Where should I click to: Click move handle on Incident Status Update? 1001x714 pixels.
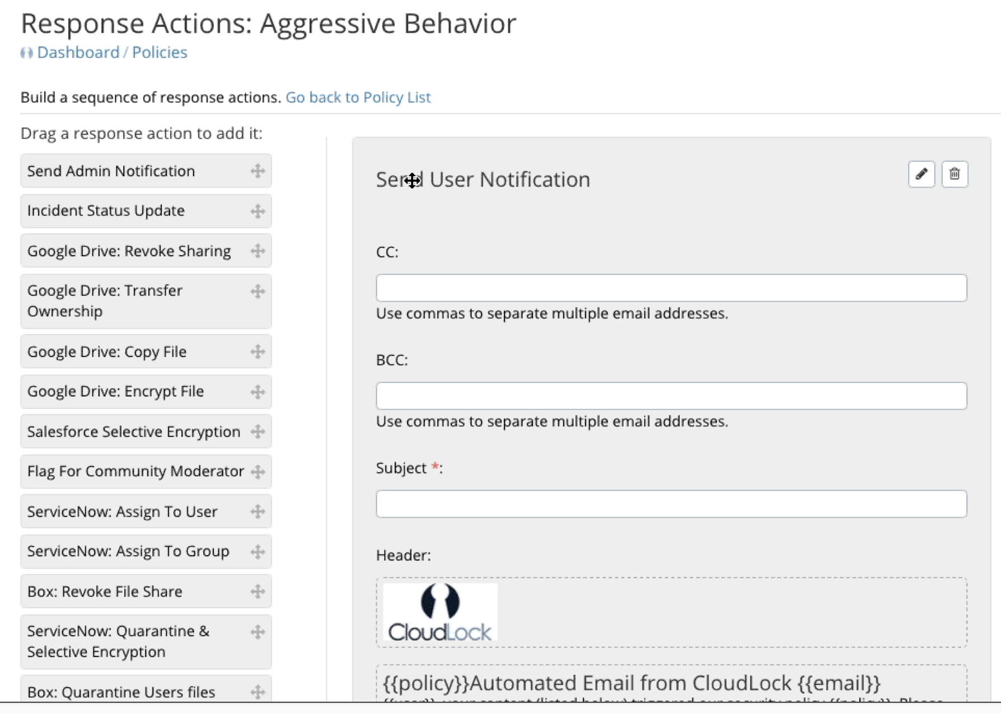click(258, 211)
